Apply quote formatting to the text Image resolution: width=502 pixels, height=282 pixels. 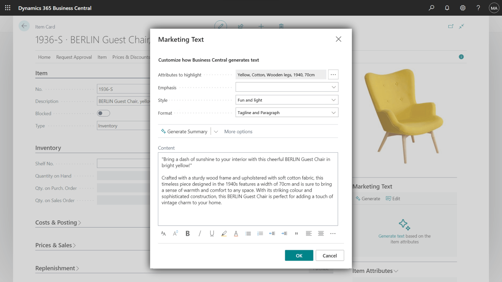coord(296,233)
